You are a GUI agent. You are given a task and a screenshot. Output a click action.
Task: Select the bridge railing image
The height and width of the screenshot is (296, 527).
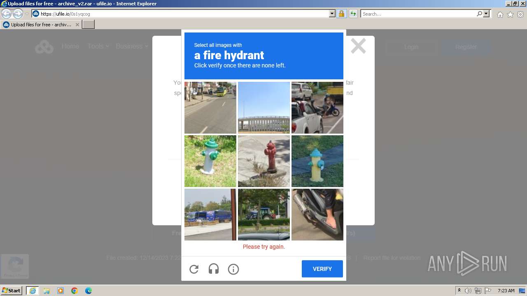[264, 108]
